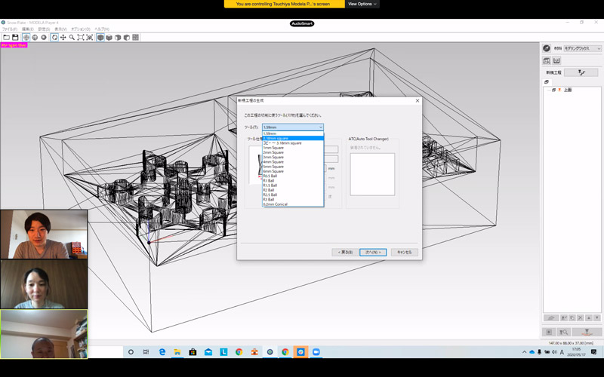604x377 pixels.
Task: Click the 次へ(N) next button
Action: [x=373, y=253]
